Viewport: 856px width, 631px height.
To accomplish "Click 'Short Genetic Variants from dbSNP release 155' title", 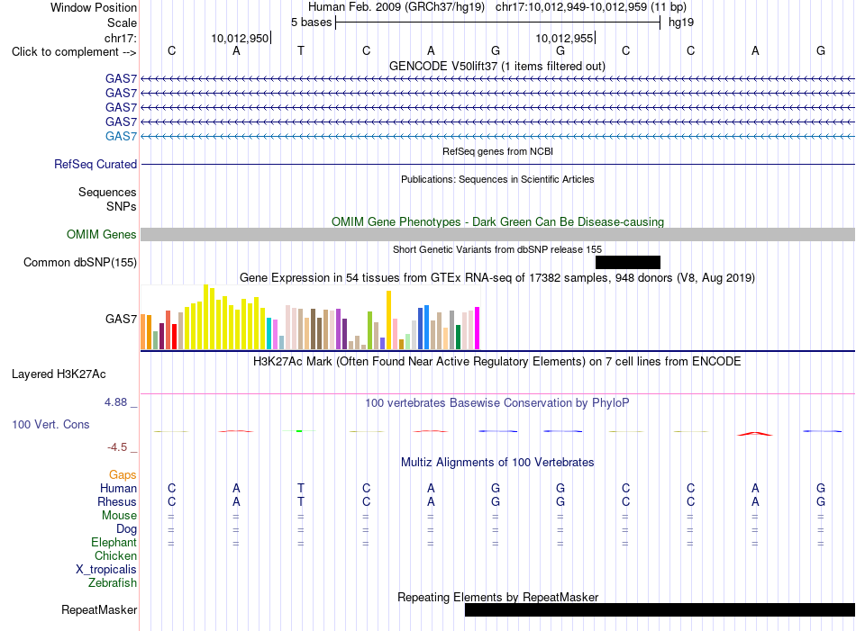I will 497,249.
